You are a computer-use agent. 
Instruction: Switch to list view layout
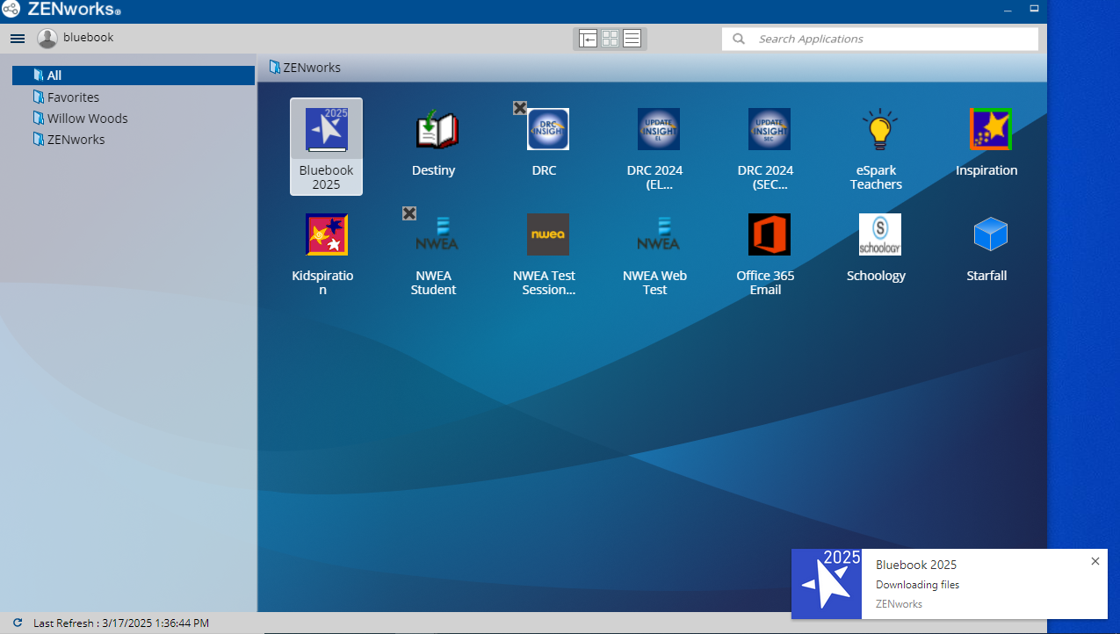pos(632,39)
